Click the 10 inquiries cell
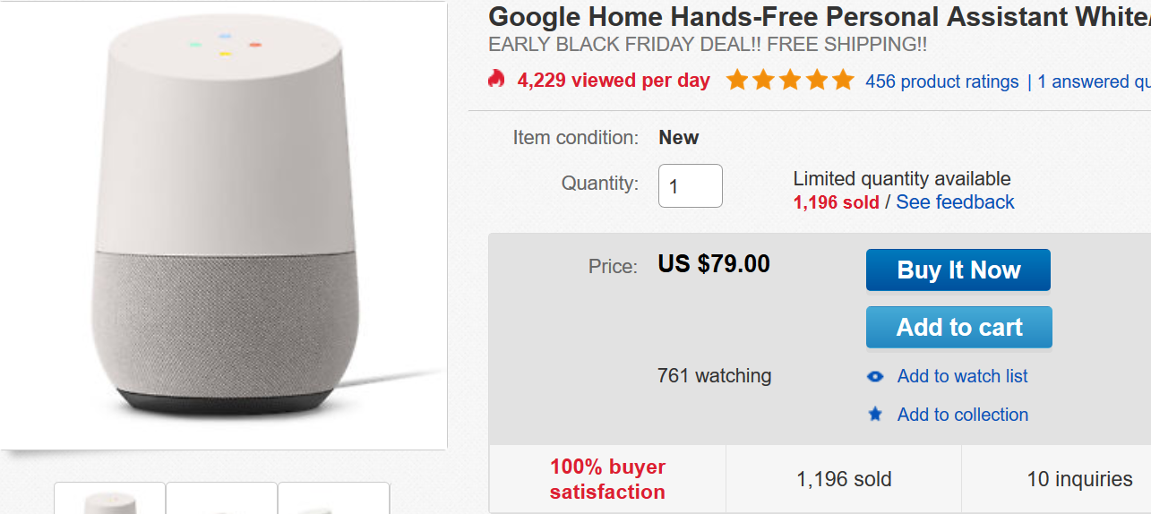The width and height of the screenshot is (1151, 514). 1078,479
